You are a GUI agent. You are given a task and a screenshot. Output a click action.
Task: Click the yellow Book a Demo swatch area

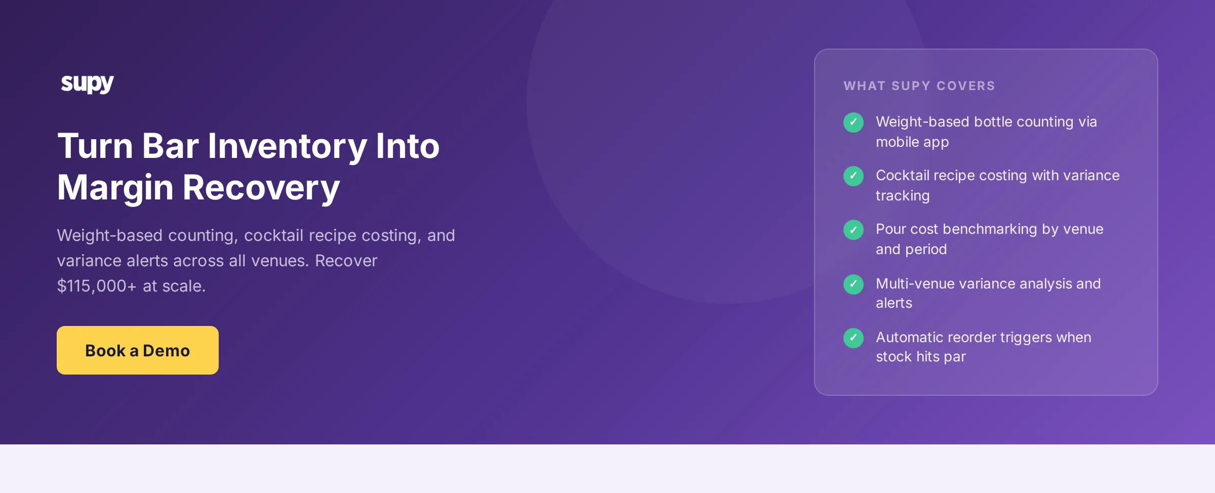(137, 350)
